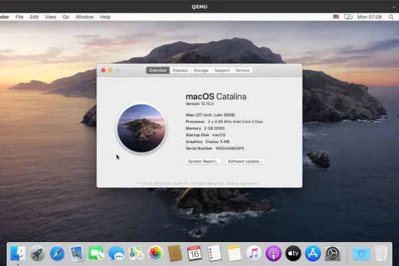Open the Licence Agreement link
Image resolution: width=399 pixels, height=266 pixels.
[242, 184]
